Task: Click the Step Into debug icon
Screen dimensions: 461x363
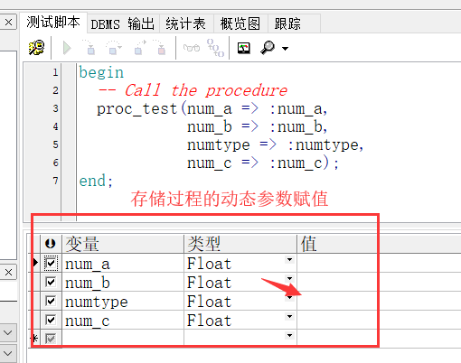Action: click(89, 48)
